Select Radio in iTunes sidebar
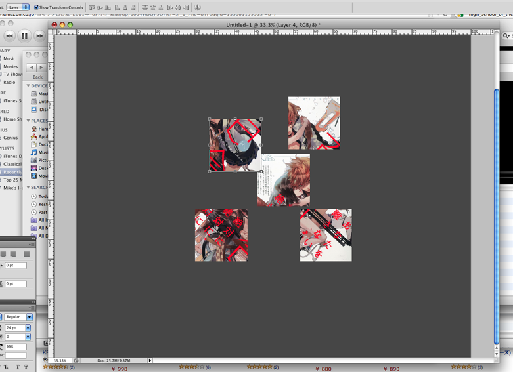Screen dimensions: 513x372 pyautogui.click(x=9, y=82)
